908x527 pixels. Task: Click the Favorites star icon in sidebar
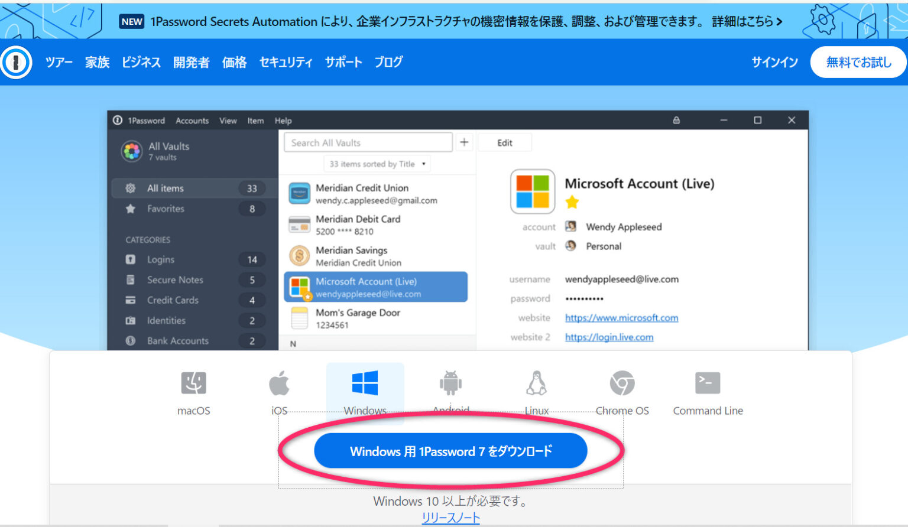click(131, 209)
